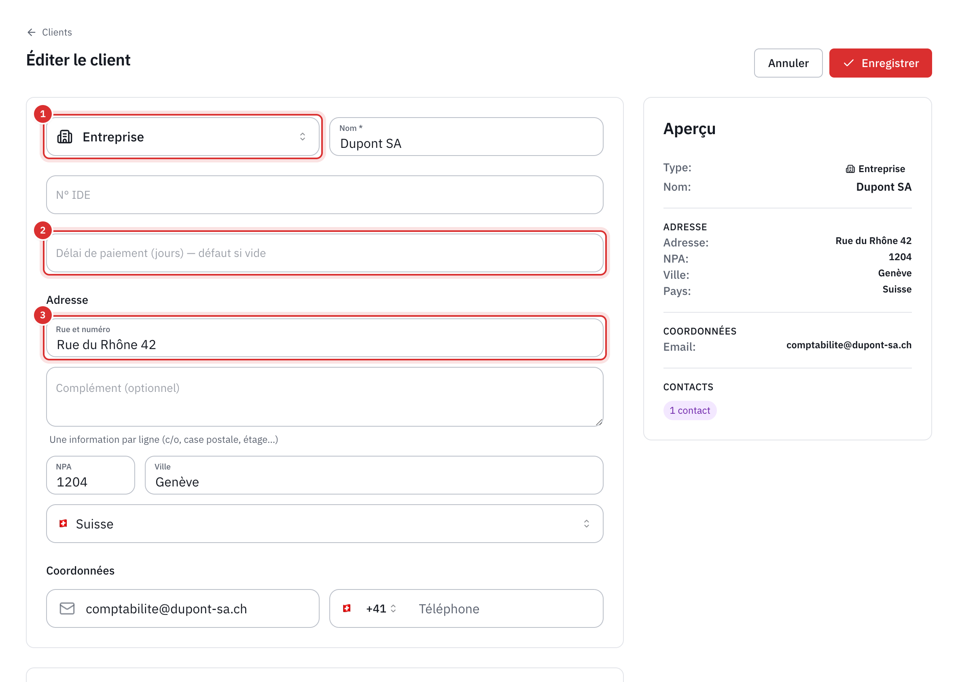Click 'Une information par ligne' hint text
The width and height of the screenshot is (958, 682).
pos(163,440)
